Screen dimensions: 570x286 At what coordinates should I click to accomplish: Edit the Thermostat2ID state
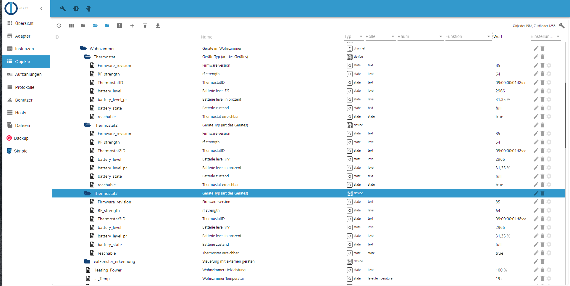[536, 151]
